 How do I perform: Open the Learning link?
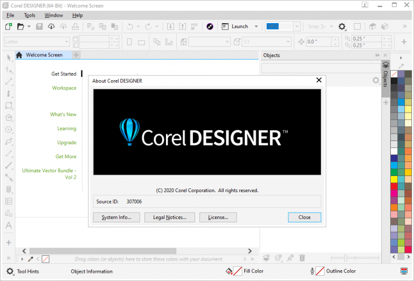pos(67,128)
